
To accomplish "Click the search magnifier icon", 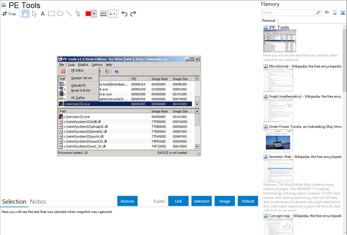I will click(318, 12).
